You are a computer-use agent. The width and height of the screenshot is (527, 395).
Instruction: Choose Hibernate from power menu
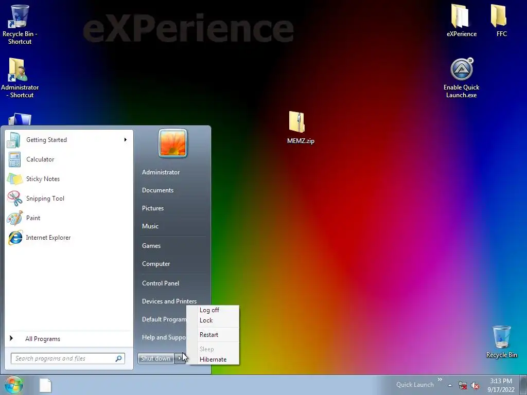213,360
